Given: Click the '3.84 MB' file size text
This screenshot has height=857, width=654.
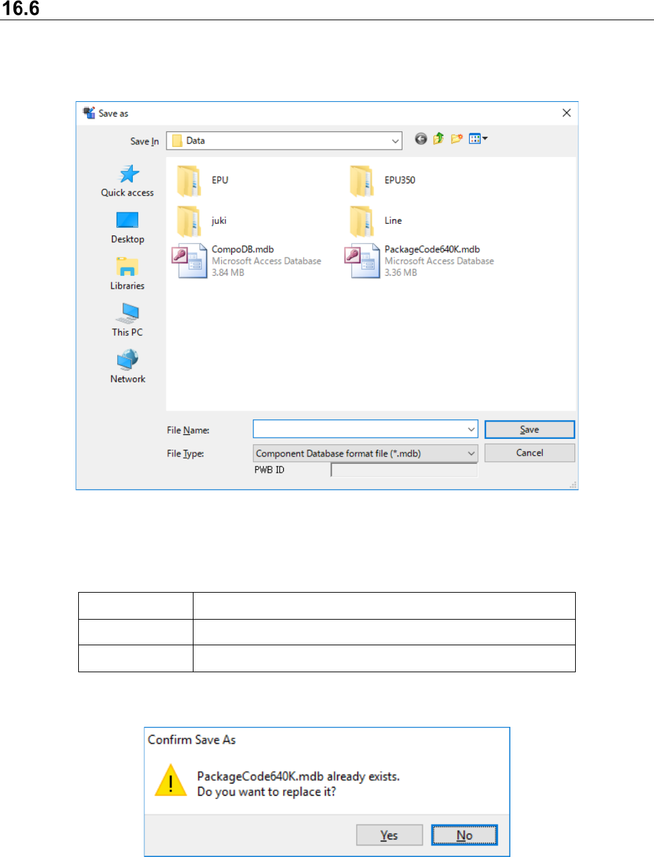Looking at the screenshot, I should (x=228, y=272).
